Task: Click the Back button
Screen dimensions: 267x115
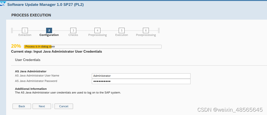Action: pos(22,106)
